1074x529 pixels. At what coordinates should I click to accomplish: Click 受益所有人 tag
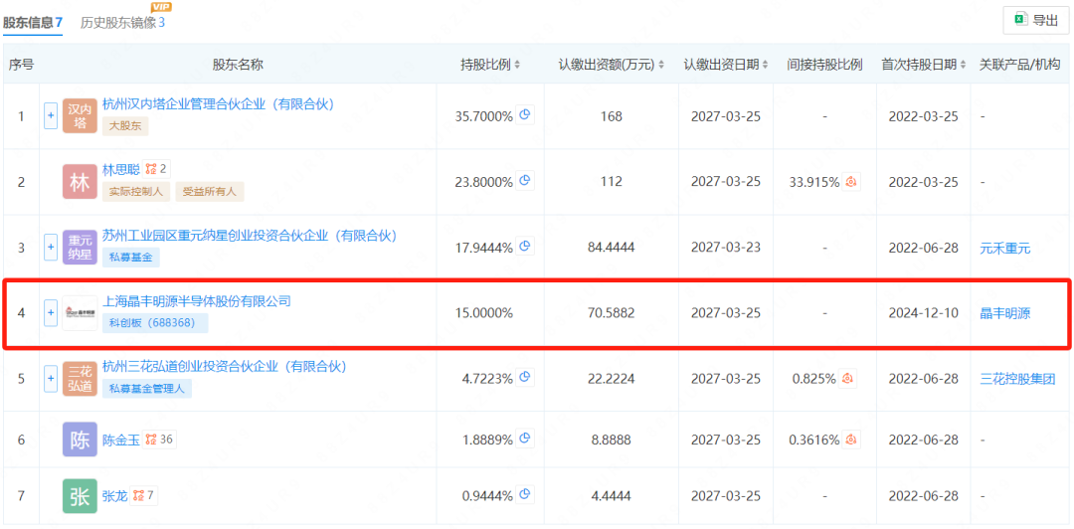210,192
